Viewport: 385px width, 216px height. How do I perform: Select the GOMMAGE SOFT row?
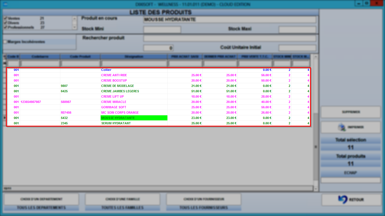[158, 107]
